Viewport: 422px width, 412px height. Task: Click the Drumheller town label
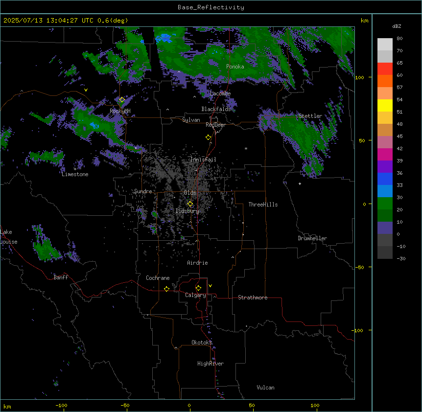point(312,238)
